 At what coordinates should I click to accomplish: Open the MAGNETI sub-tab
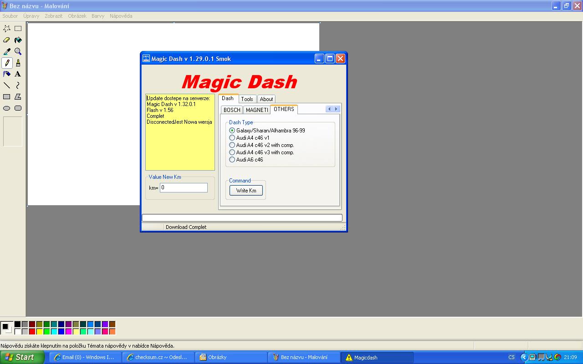pyautogui.click(x=257, y=110)
